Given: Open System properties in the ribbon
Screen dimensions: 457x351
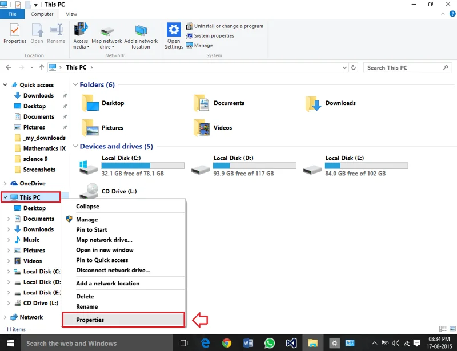Looking at the screenshot, I should click(x=210, y=35).
